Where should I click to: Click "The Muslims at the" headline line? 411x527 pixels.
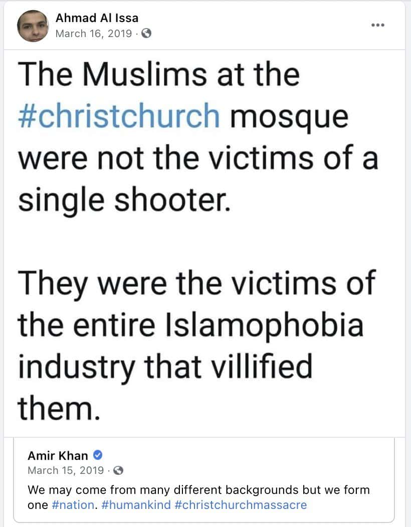click(x=159, y=74)
